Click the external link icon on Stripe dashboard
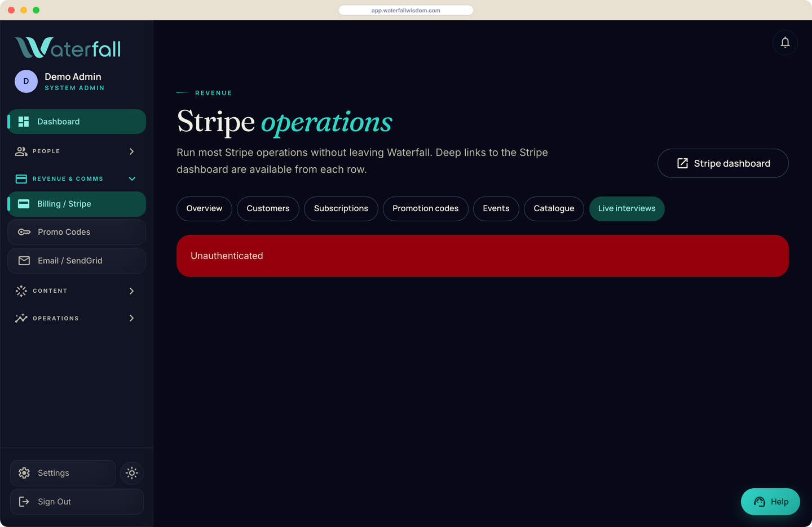The width and height of the screenshot is (812, 527). point(682,163)
